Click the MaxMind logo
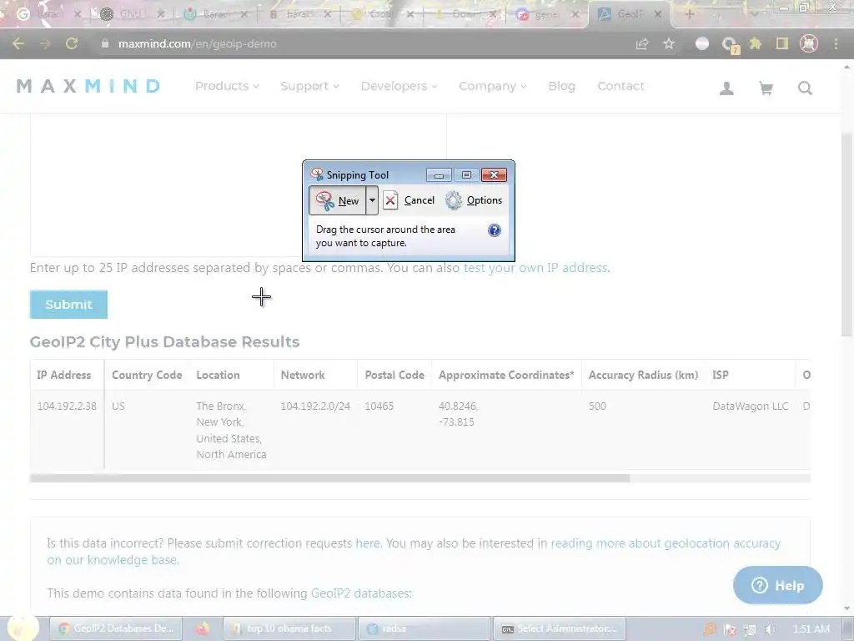The height and width of the screenshot is (641, 854). click(88, 86)
